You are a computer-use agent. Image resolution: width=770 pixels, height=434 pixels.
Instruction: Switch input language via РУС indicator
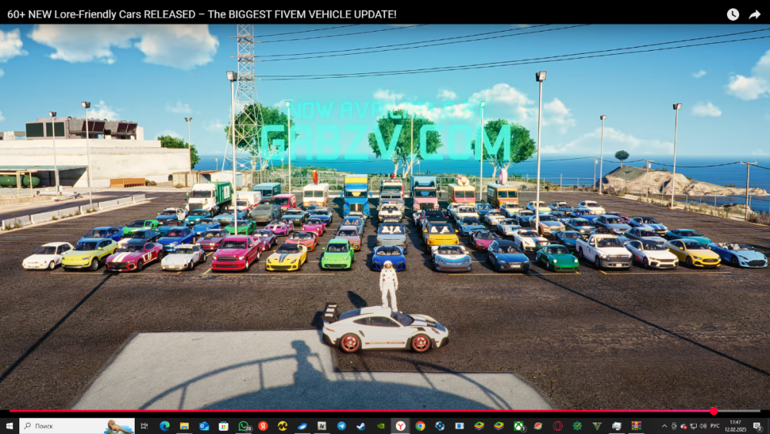(x=715, y=426)
